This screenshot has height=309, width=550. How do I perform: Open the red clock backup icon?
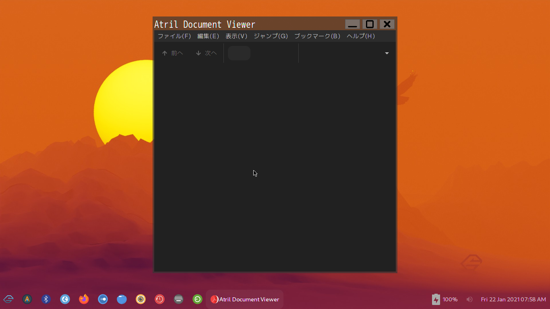pyautogui.click(x=159, y=299)
